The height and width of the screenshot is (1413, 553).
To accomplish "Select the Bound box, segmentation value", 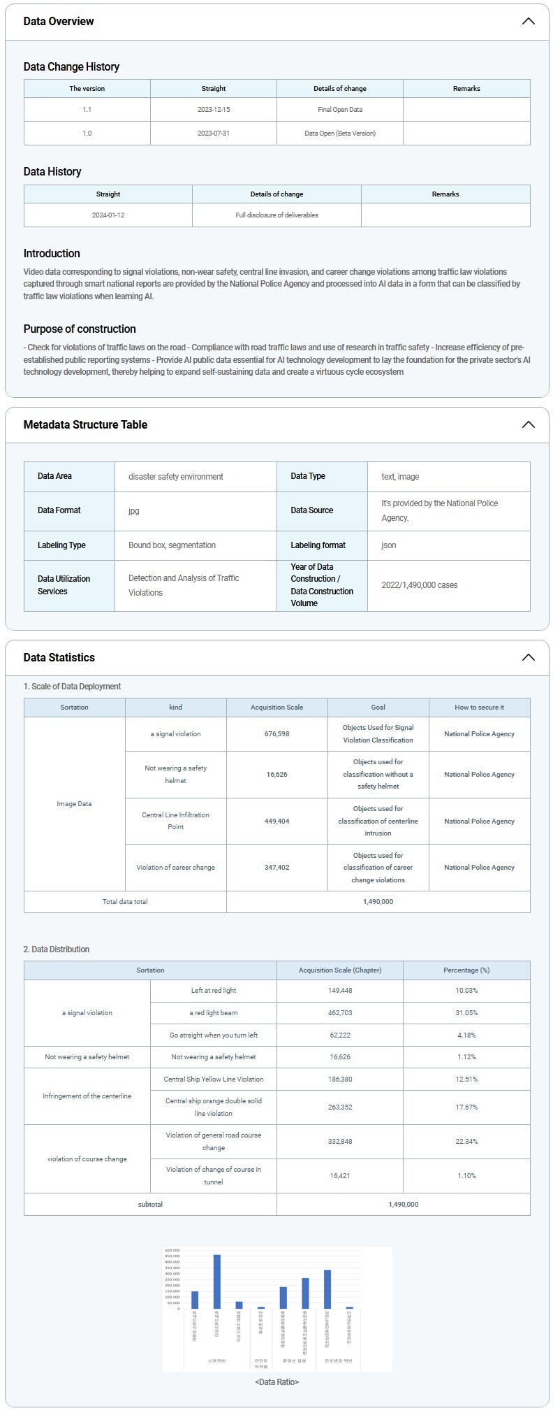I will tap(172, 545).
